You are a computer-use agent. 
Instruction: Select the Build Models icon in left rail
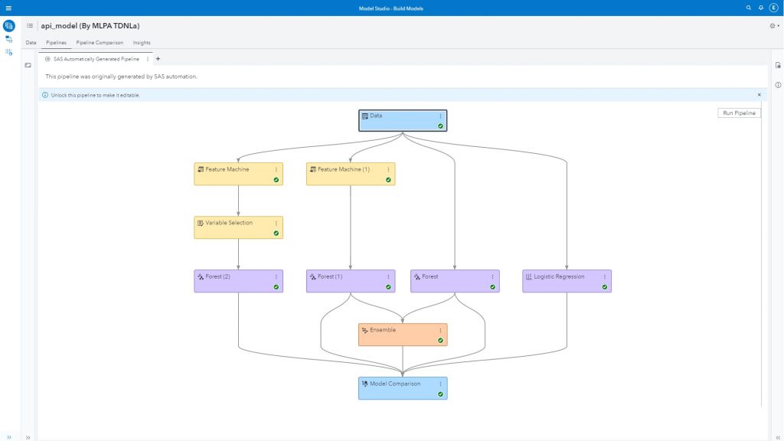[x=8, y=24]
